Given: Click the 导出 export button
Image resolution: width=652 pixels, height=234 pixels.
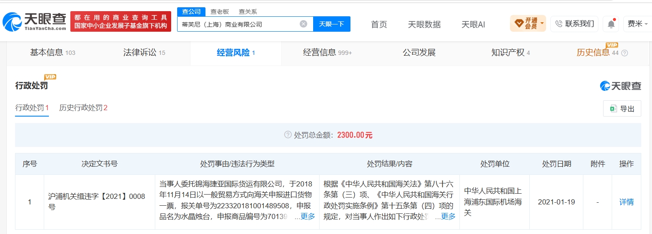Looking at the screenshot, I should point(622,109).
